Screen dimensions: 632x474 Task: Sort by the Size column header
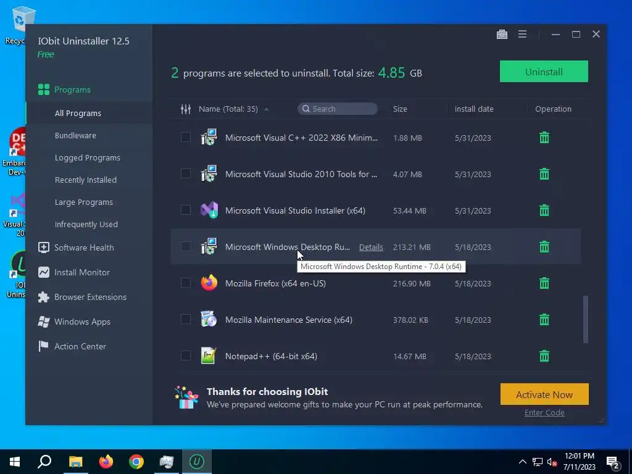(400, 109)
